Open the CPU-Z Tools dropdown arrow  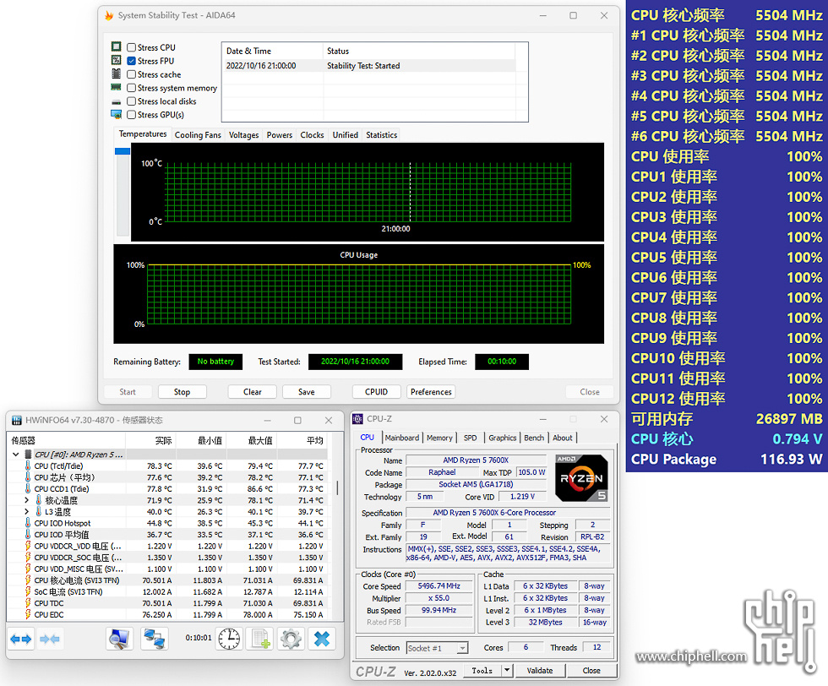[504, 671]
